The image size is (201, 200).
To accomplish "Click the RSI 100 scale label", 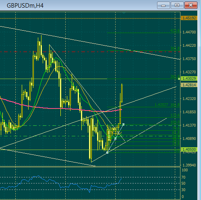I will click(x=184, y=170).
